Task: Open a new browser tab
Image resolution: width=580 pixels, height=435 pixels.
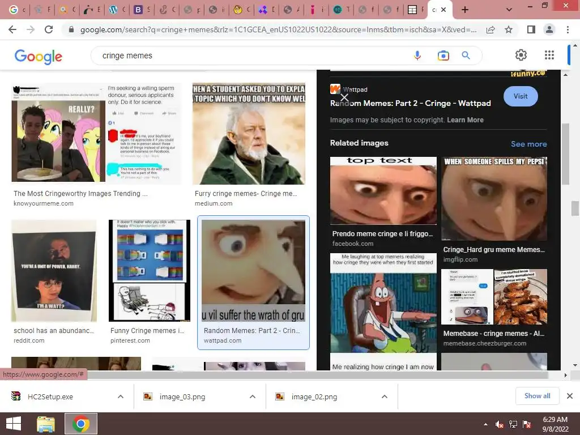Action: pyautogui.click(x=465, y=10)
